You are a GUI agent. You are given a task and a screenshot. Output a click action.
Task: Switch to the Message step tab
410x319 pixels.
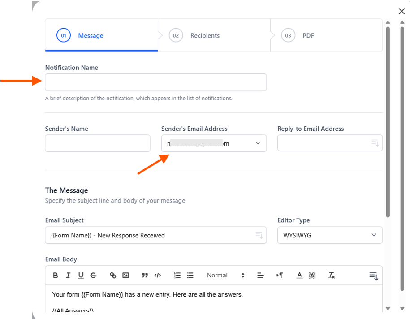point(101,35)
